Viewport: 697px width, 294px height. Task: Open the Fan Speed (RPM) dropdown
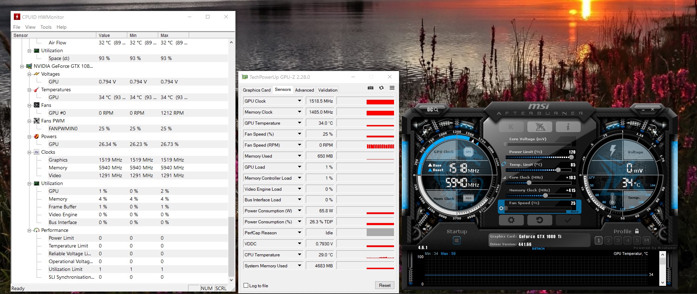pos(299,145)
